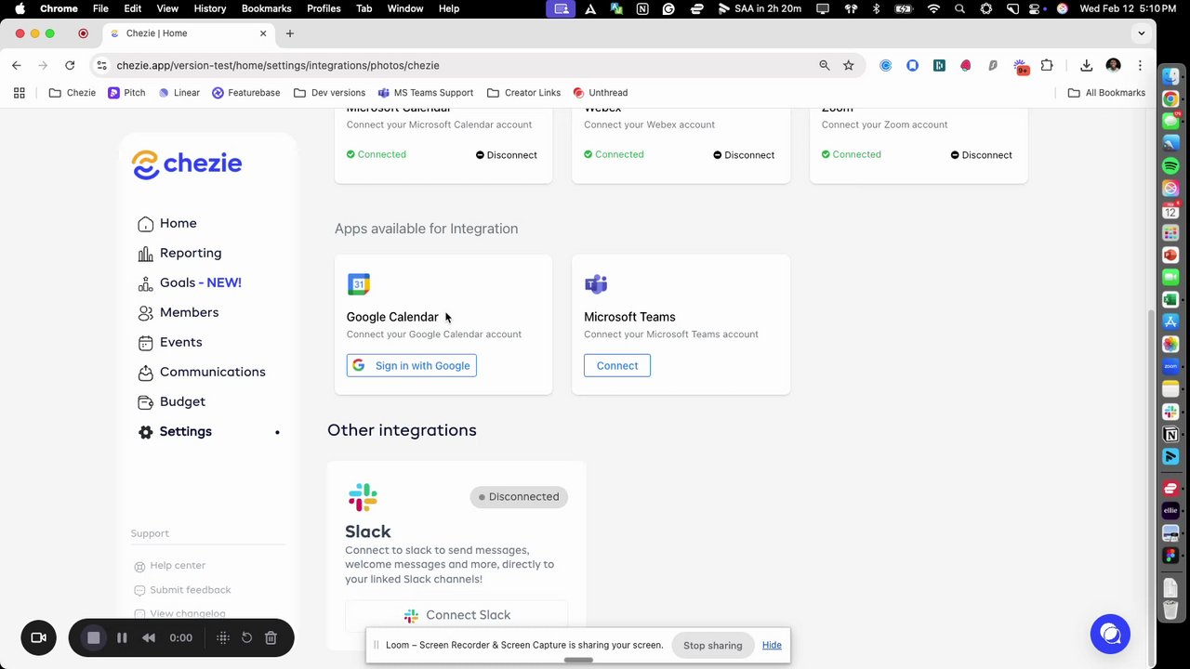Click Sign in with Google button

[411, 366]
